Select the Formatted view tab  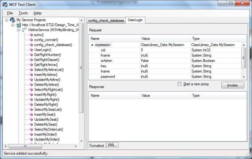[97, 145]
